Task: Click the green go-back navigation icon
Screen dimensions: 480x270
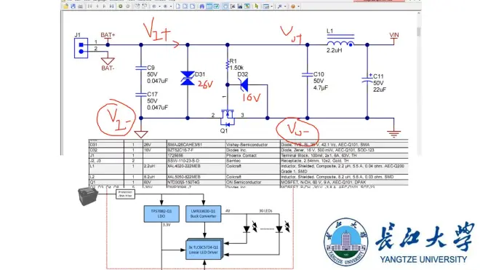Action: point(121,6)
